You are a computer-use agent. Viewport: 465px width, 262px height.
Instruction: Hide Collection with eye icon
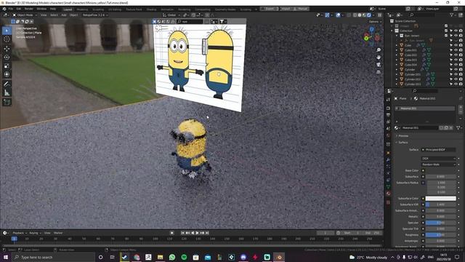[456, 31]
